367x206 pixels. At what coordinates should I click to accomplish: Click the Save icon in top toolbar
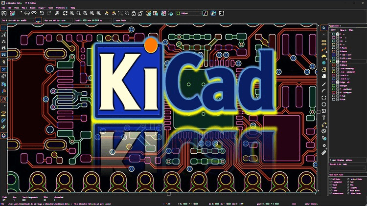click(5, 12)
